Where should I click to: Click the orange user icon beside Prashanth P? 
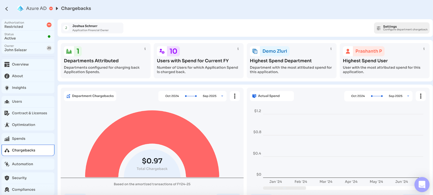point(348,51)
